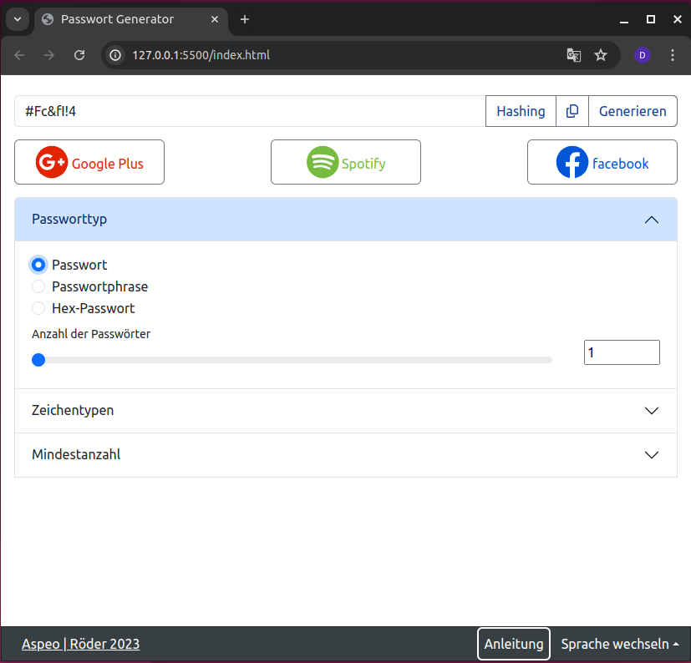Click the Hashing button
Viewport: 691px width, 663px height.
point(521,111)
